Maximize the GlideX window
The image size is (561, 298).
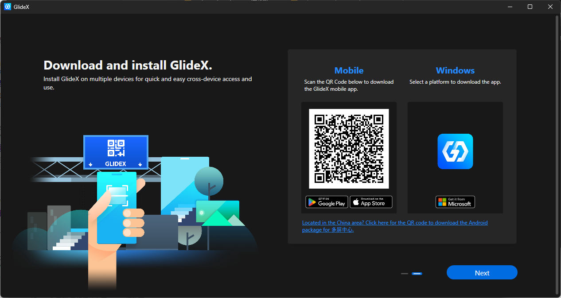coord(530,7)
